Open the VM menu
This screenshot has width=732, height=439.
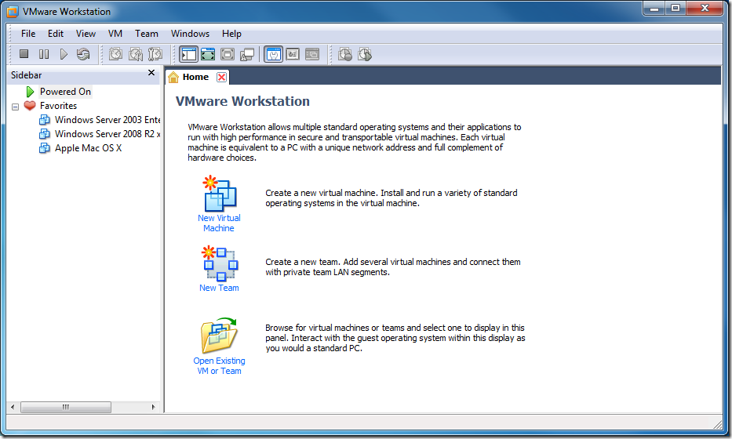[x=115, y=34]
